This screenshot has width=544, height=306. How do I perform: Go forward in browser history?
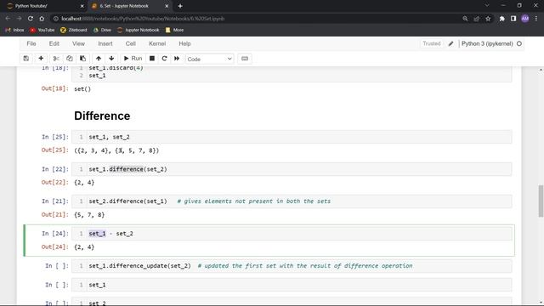point(20,19)
